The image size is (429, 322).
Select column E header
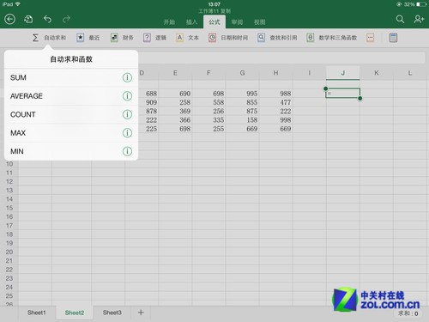click(x=175, y=73)
